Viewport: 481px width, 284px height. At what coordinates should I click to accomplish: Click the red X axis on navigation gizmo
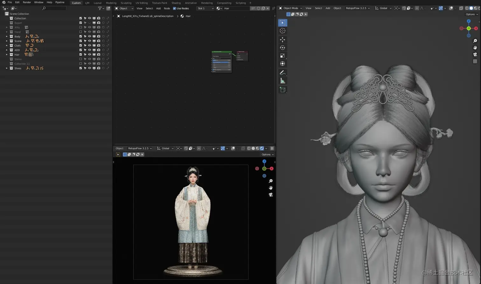(x=476, y=29)
